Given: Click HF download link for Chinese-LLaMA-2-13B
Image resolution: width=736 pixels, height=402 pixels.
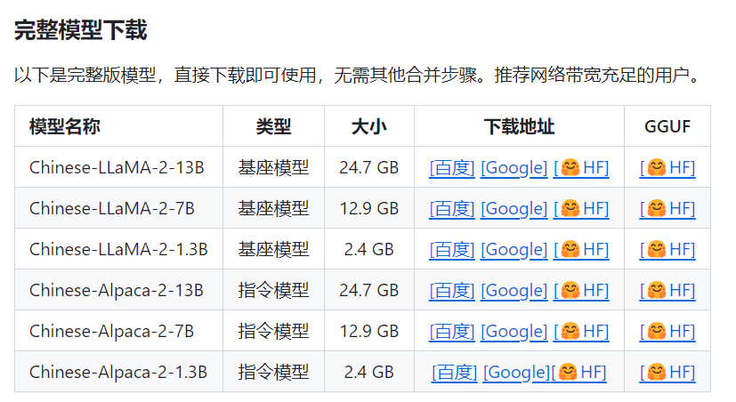Looking at the screenshot, I should tap(581, 168).
